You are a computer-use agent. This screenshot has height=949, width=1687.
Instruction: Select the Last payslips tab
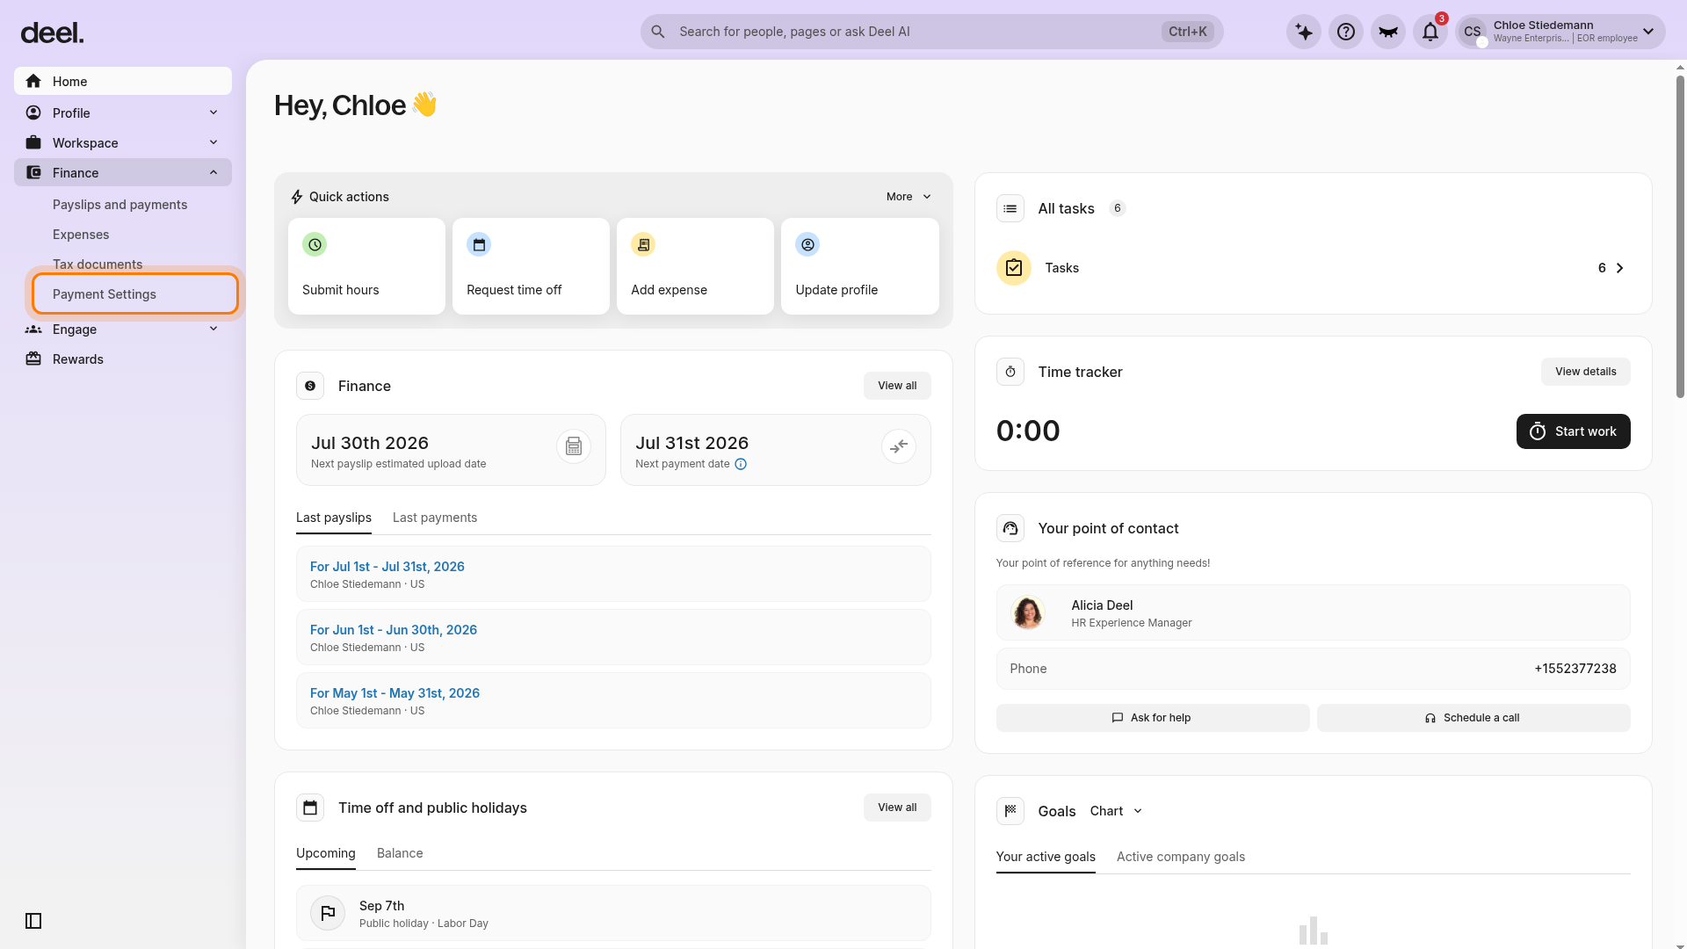pos(334,518)
